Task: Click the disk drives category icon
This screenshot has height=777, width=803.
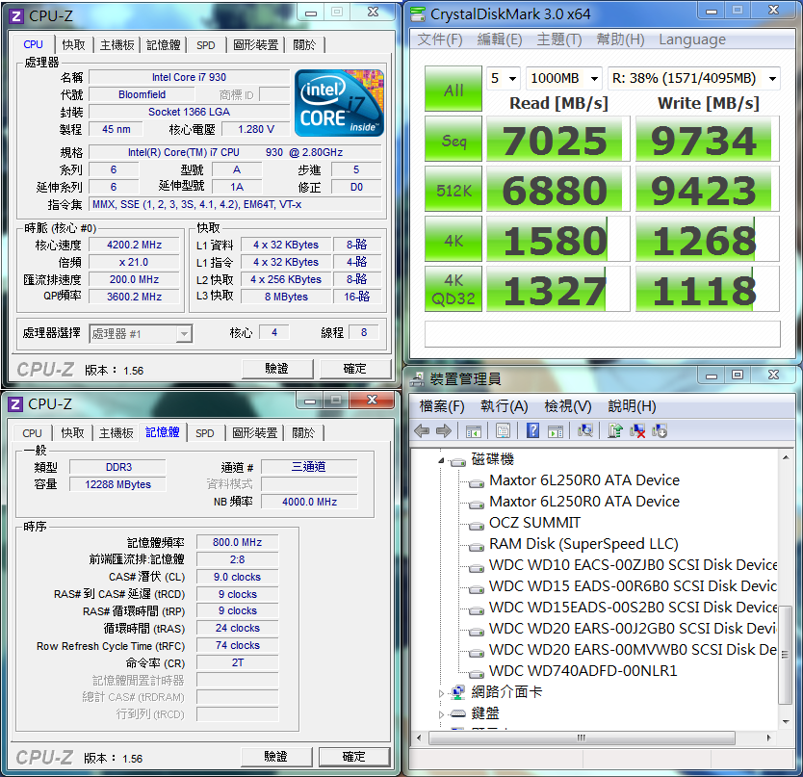Action: pos(457,462)
